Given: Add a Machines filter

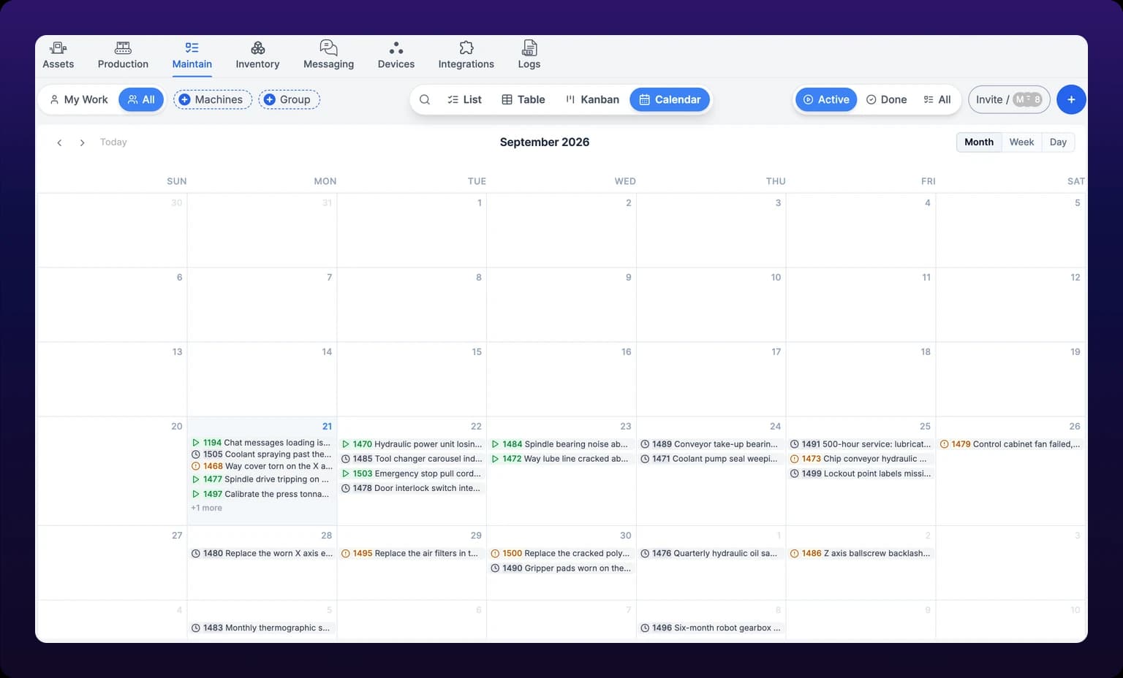Looking at the screenshot, I should [x=212, y=99].
